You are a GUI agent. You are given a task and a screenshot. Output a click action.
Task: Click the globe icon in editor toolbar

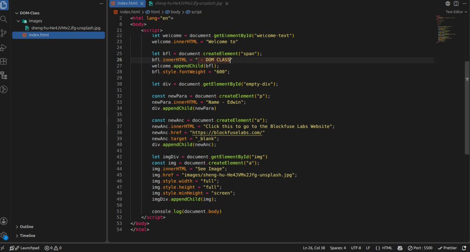click(448, 4)
